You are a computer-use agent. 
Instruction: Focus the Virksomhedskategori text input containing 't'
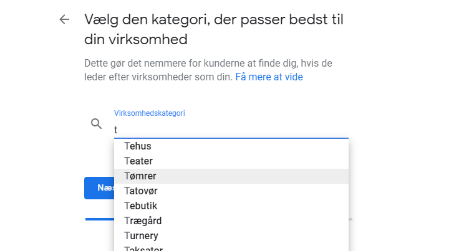point(231,130)
